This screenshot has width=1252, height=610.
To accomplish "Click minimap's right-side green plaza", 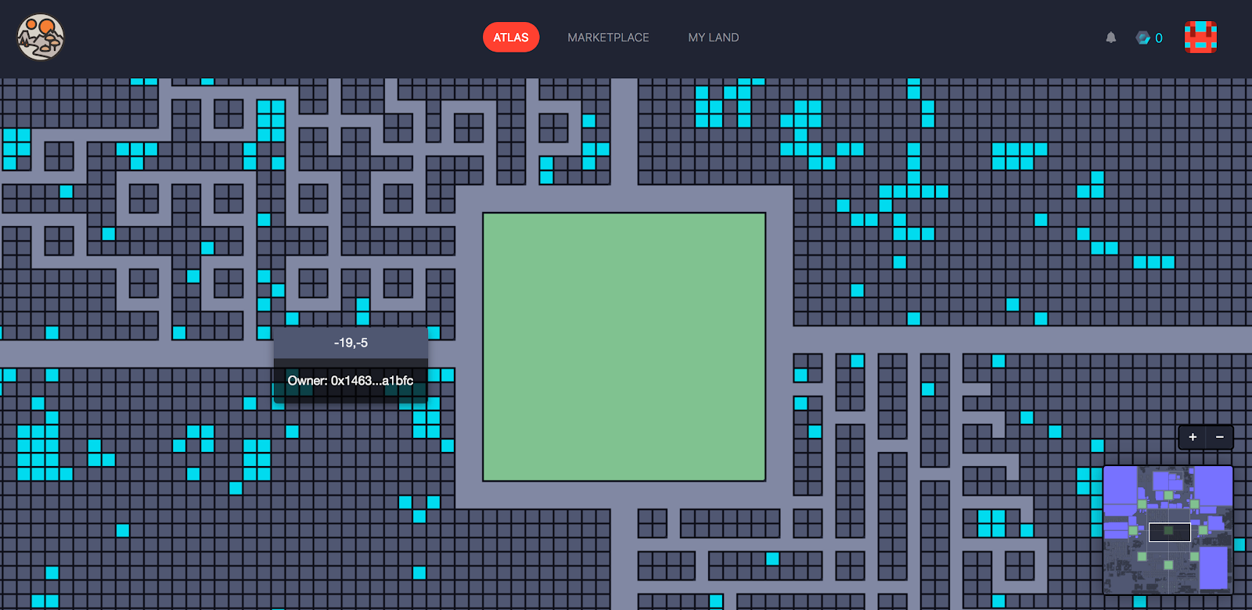I will click(x=1203, y=530).
